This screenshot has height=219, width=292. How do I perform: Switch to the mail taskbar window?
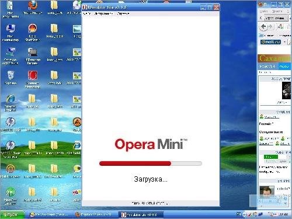50,214
